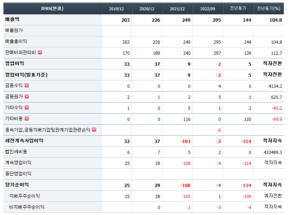Select the 계속영업이익 row label

(18, 163)
